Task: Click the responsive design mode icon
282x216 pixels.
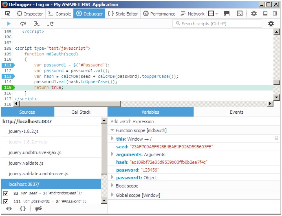Action: 239,14
